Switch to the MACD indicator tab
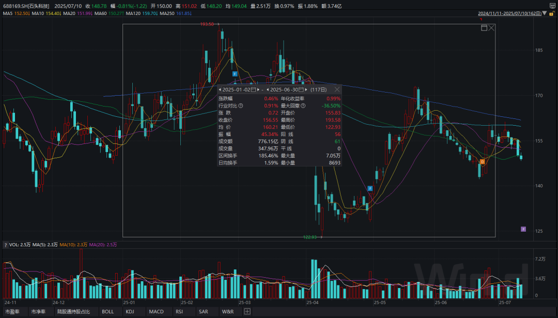The height and width of the screenshot is (318, 558). [156, 312]
